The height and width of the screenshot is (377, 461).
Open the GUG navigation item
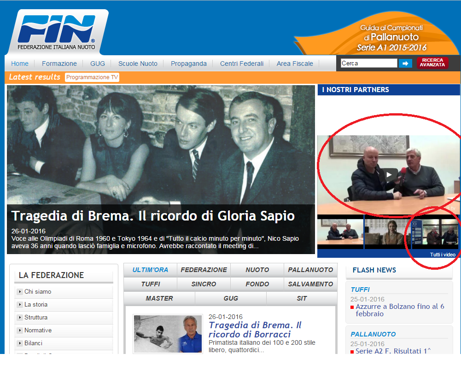tap(97, 64)
